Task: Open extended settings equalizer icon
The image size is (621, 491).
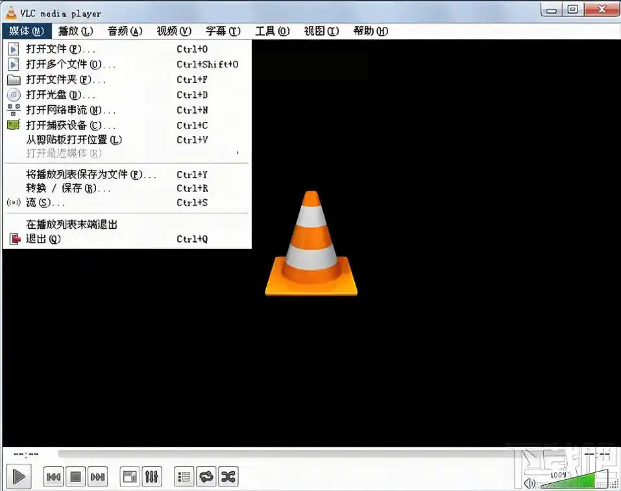Action: [152, 476]
